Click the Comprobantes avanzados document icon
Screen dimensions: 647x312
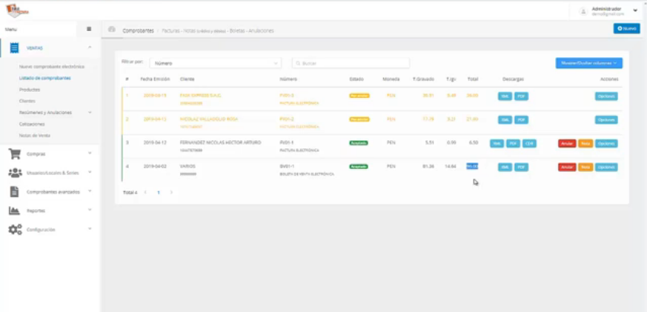tap(14, 191)
